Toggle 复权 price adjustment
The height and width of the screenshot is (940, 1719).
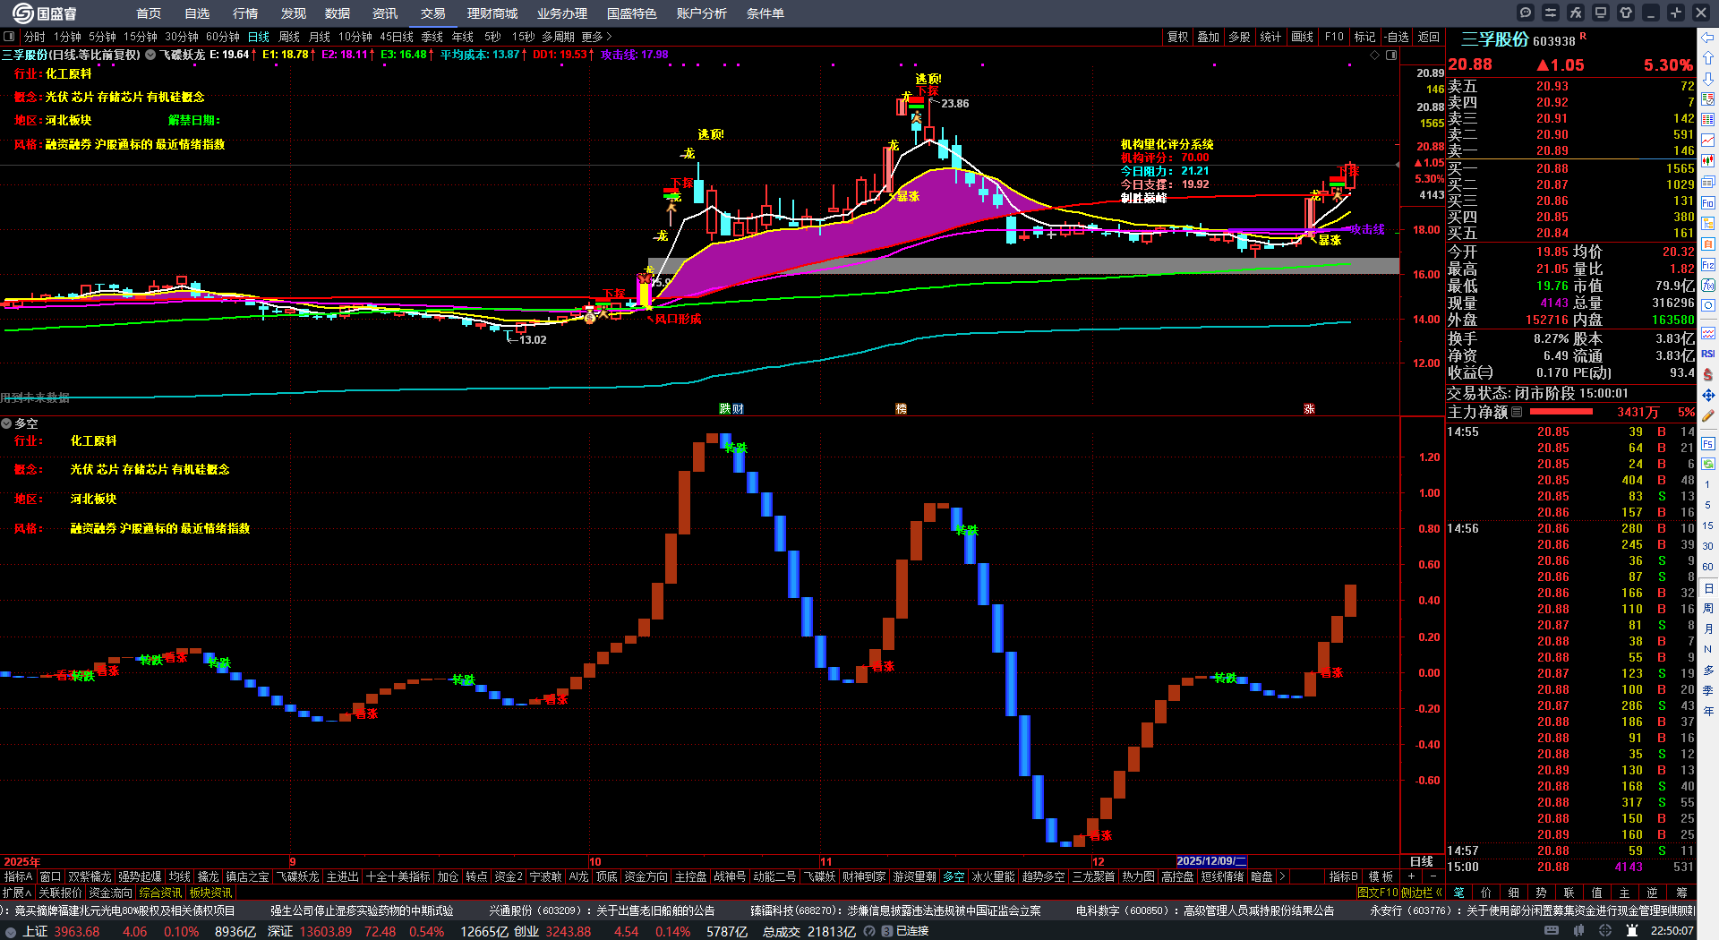click(1178, 37)
